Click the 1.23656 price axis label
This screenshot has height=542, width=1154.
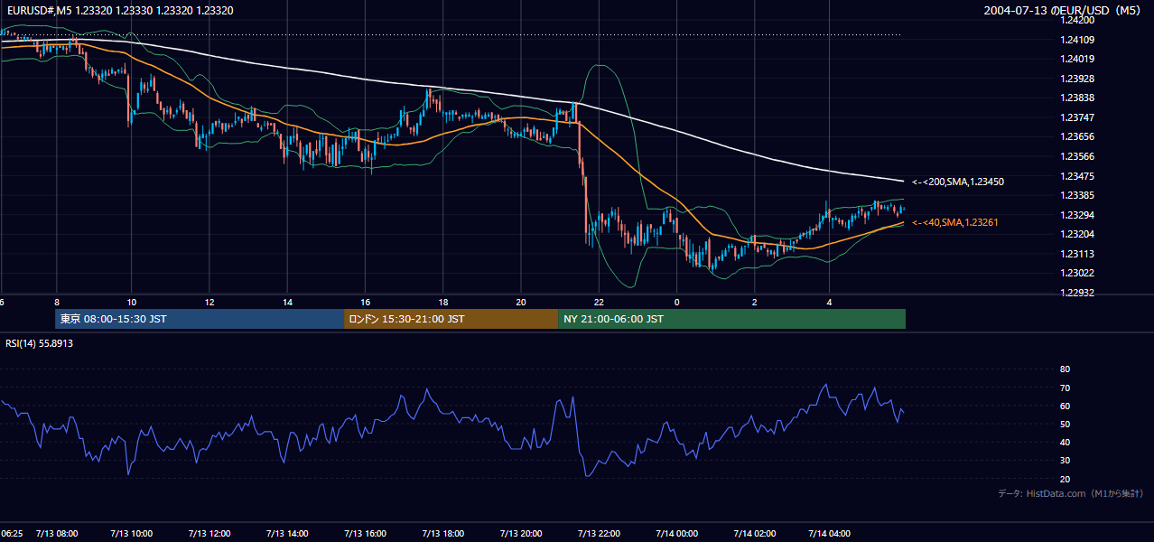pyautogui.click(x=1077, y=136)
